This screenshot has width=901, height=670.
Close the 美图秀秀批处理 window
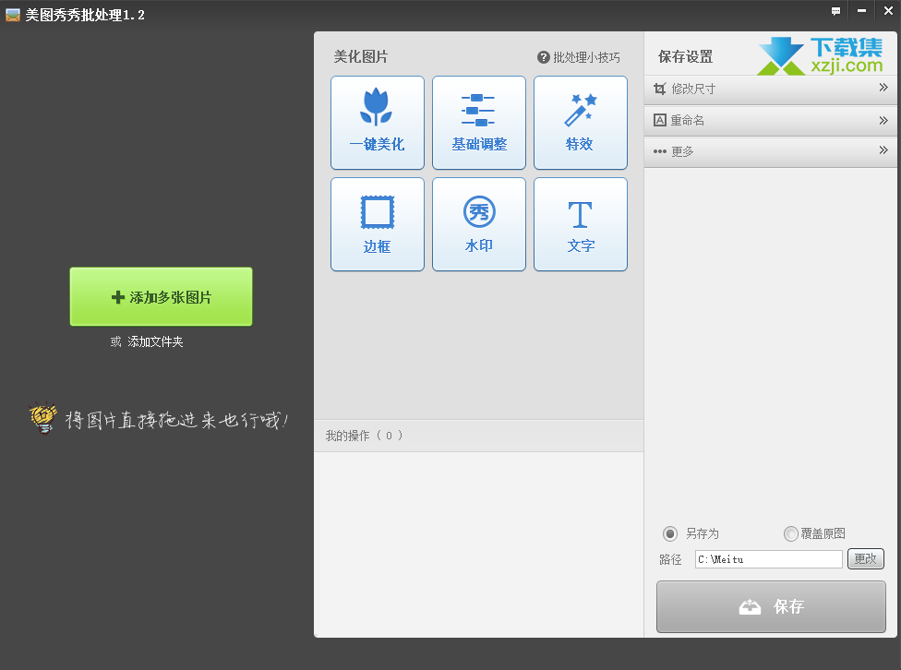(x=888, y=10)
